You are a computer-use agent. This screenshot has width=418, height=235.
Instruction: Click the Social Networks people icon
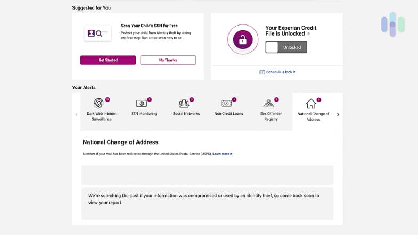coord(184,103)
